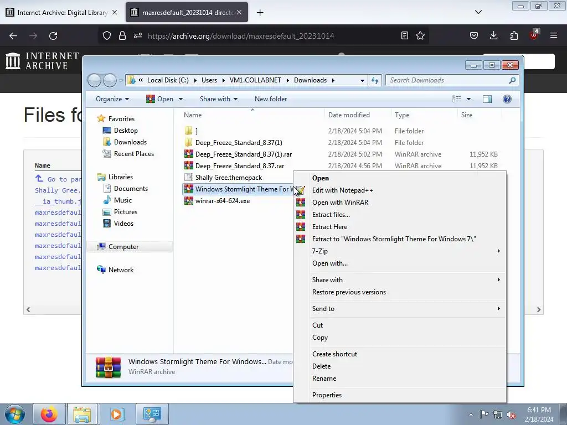Select Shally Gree.themepack file
Image resolution: width=567 pixels, height=425 pixels.
(229, 178)
